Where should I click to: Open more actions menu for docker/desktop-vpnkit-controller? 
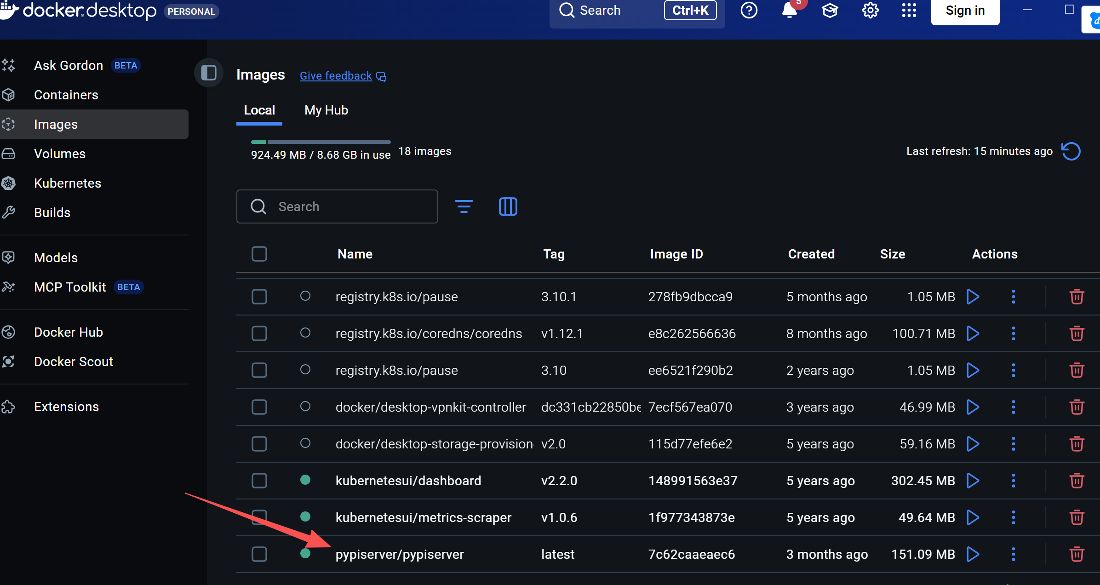(x=1013, y=407)
